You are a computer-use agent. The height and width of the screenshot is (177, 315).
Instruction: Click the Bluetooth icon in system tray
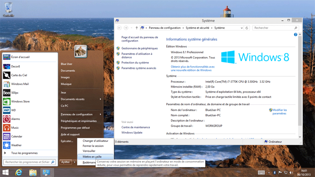pyautogui.click(x=275, y=172)
